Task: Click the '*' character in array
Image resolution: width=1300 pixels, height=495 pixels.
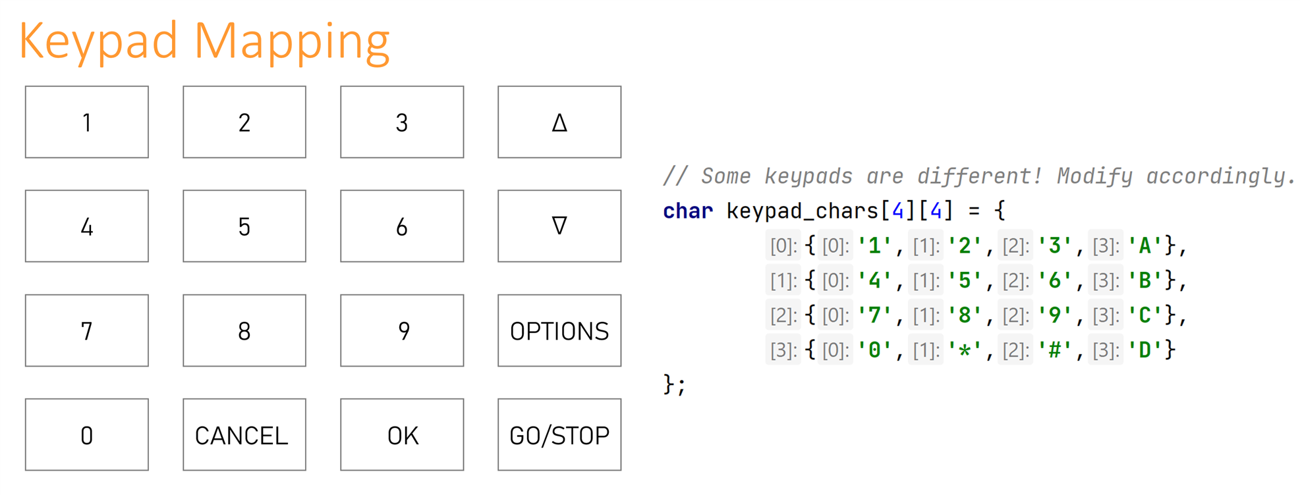Action: click(x=965, y=350)
